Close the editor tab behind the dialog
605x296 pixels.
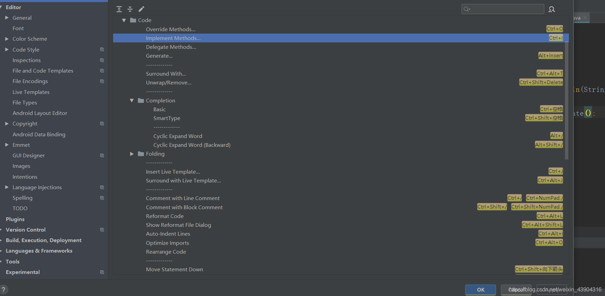(585, 18)
